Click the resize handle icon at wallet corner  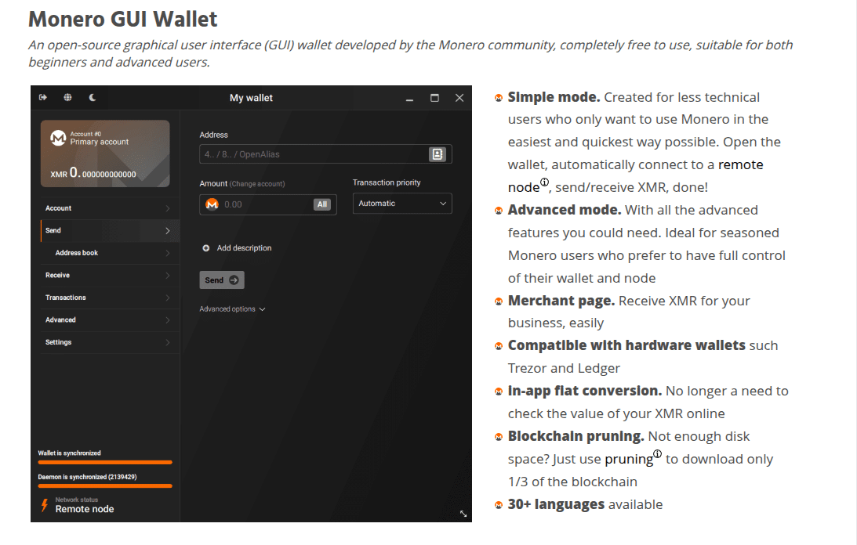463,514
